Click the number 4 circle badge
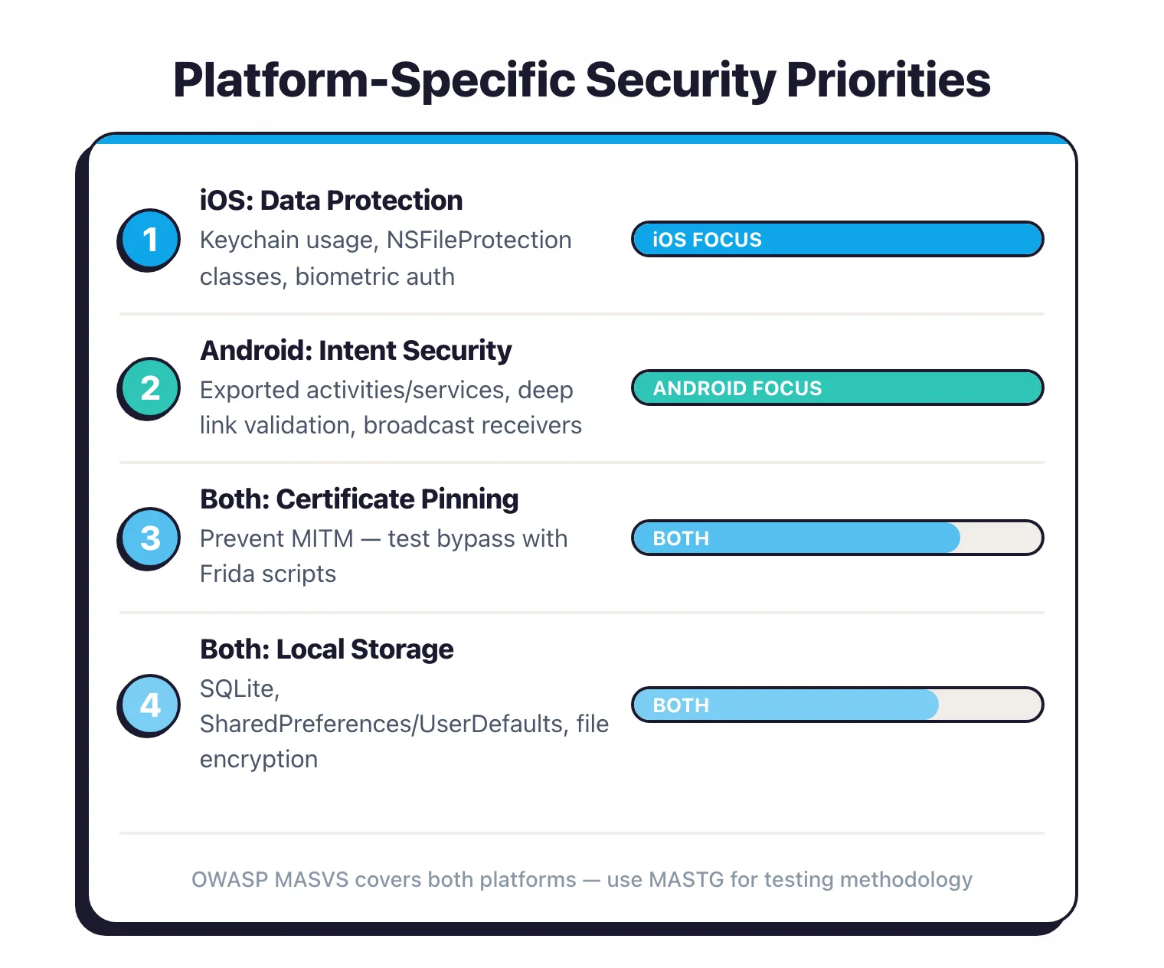The width and height of the screenshot is (1164, 968). [x=150, y=705]
